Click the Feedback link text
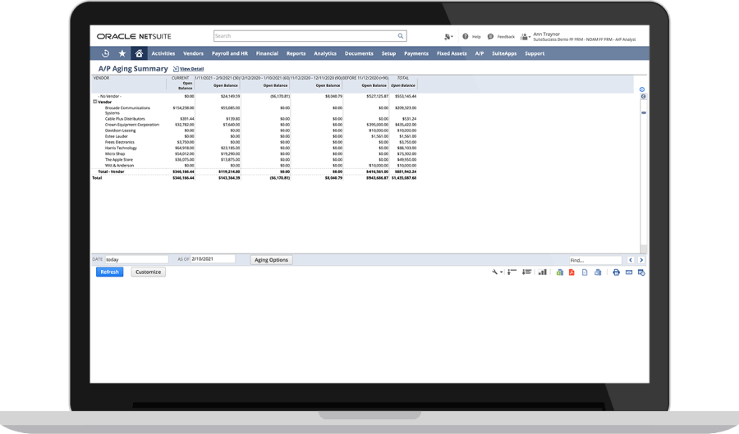The width and height of the screenshot is (739, 434). 506,37
